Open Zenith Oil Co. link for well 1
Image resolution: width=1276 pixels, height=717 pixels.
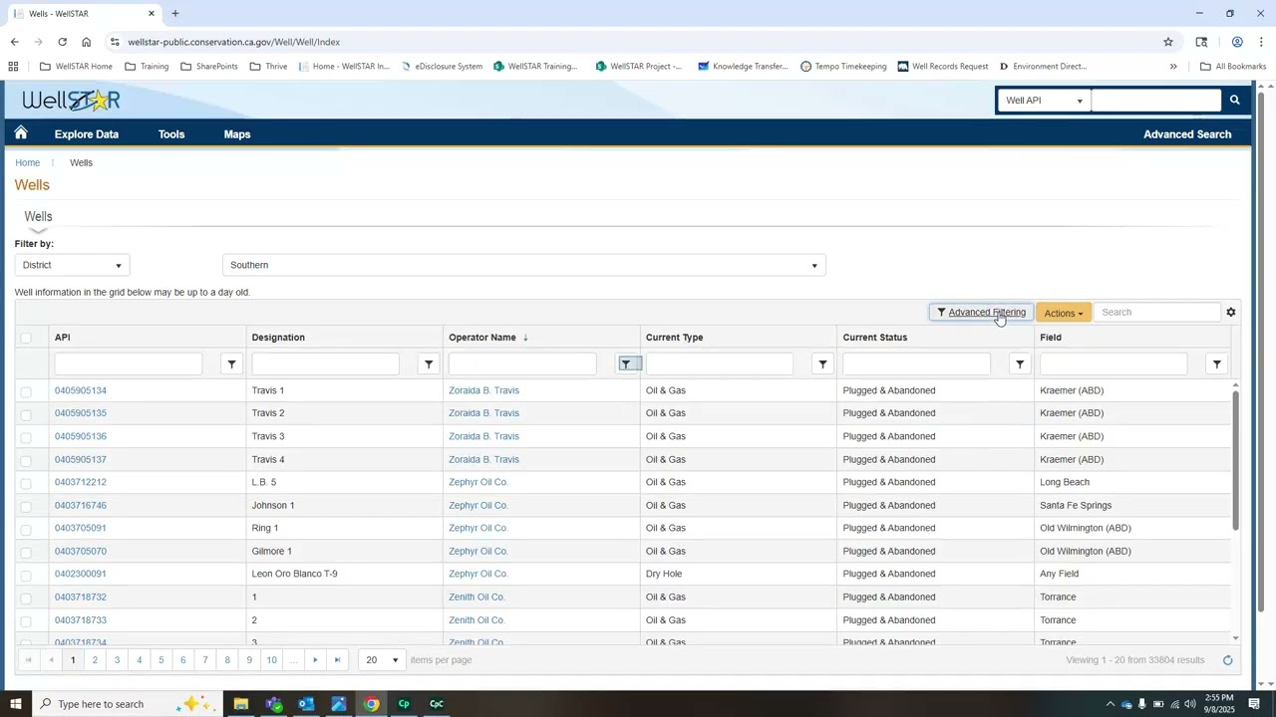477,597
